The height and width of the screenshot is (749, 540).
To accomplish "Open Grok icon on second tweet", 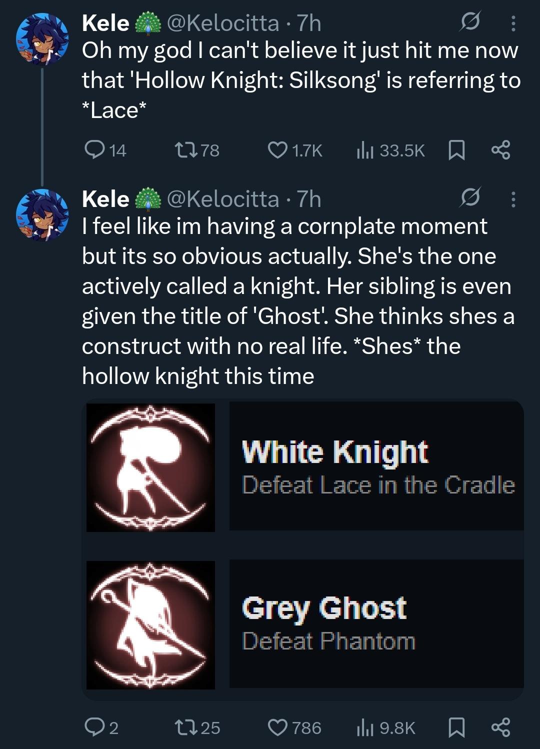I will tap(470, 198).
